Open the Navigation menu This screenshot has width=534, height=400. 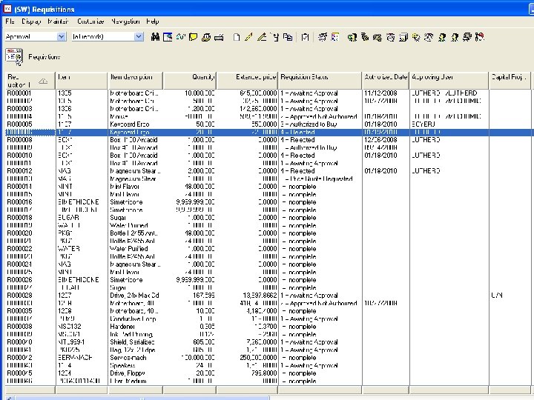pyautogui.click(x=125, y=21)
